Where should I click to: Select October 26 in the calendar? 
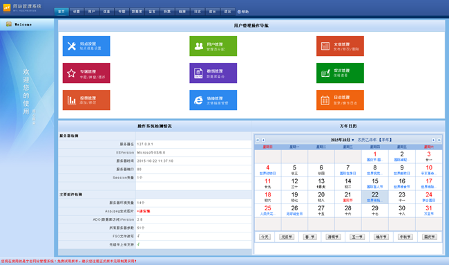[x=294, y=210]
